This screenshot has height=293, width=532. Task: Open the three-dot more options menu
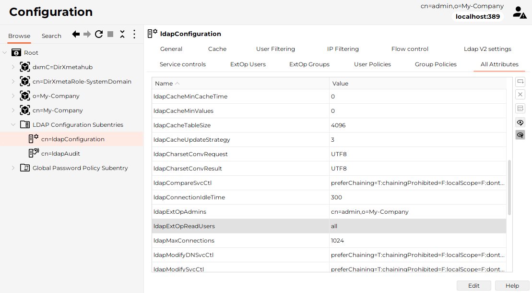(134, 34)
